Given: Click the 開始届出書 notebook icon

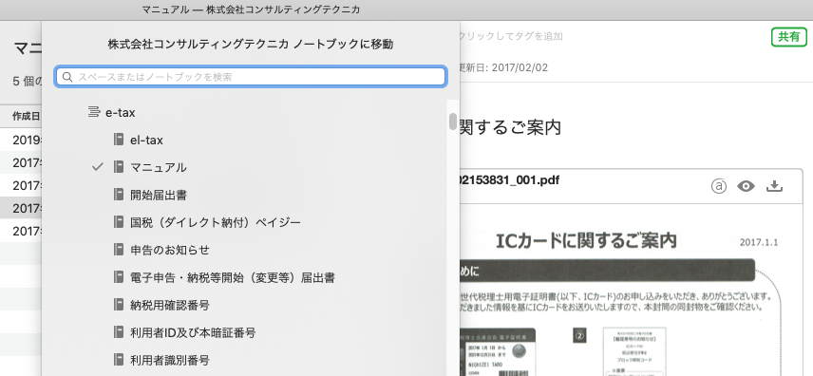Looking at the screenshot, I should tap(119, 195).
